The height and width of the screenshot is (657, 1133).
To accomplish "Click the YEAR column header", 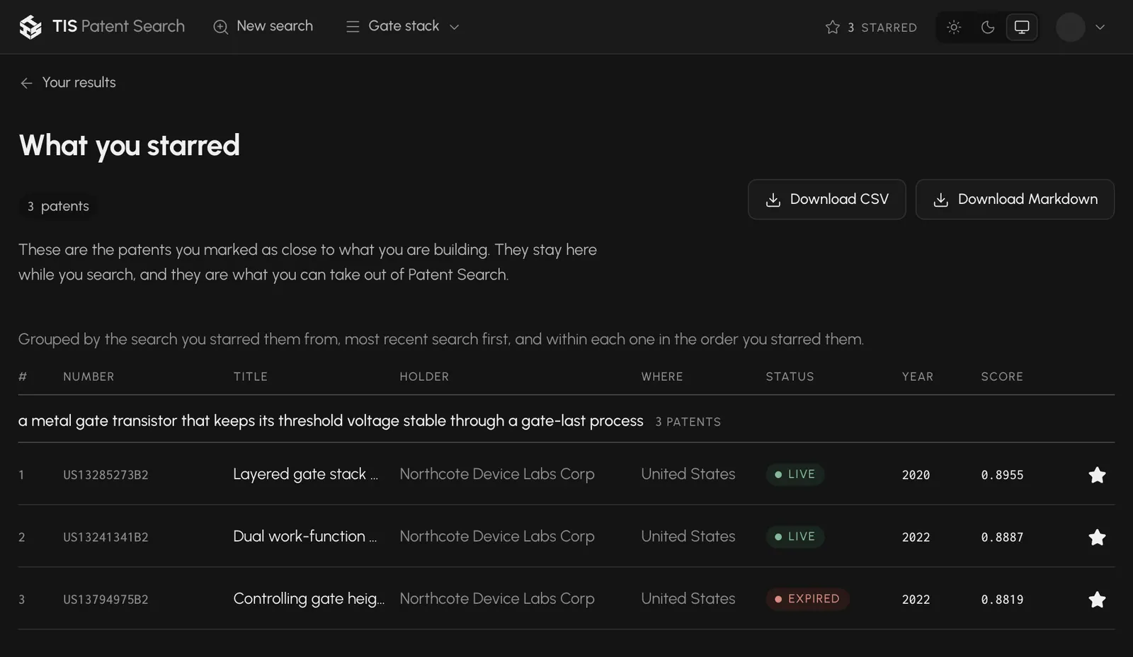I will point(918,377).
